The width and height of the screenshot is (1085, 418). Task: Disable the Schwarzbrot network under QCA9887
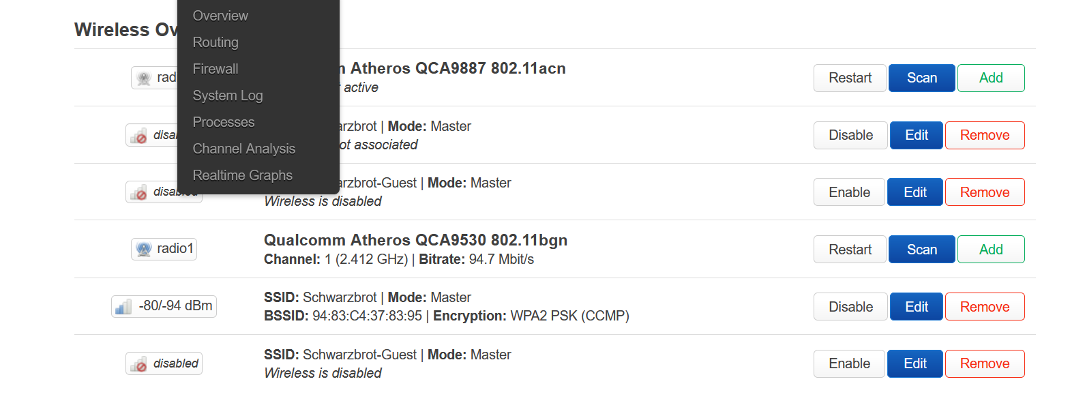850,135
